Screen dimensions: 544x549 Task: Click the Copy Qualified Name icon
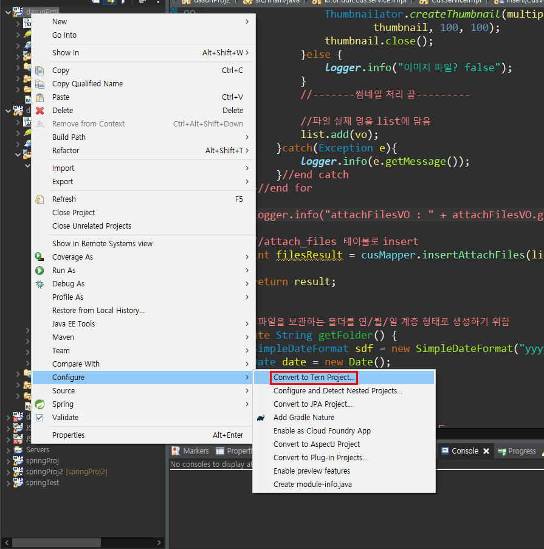tap(40, 84)
